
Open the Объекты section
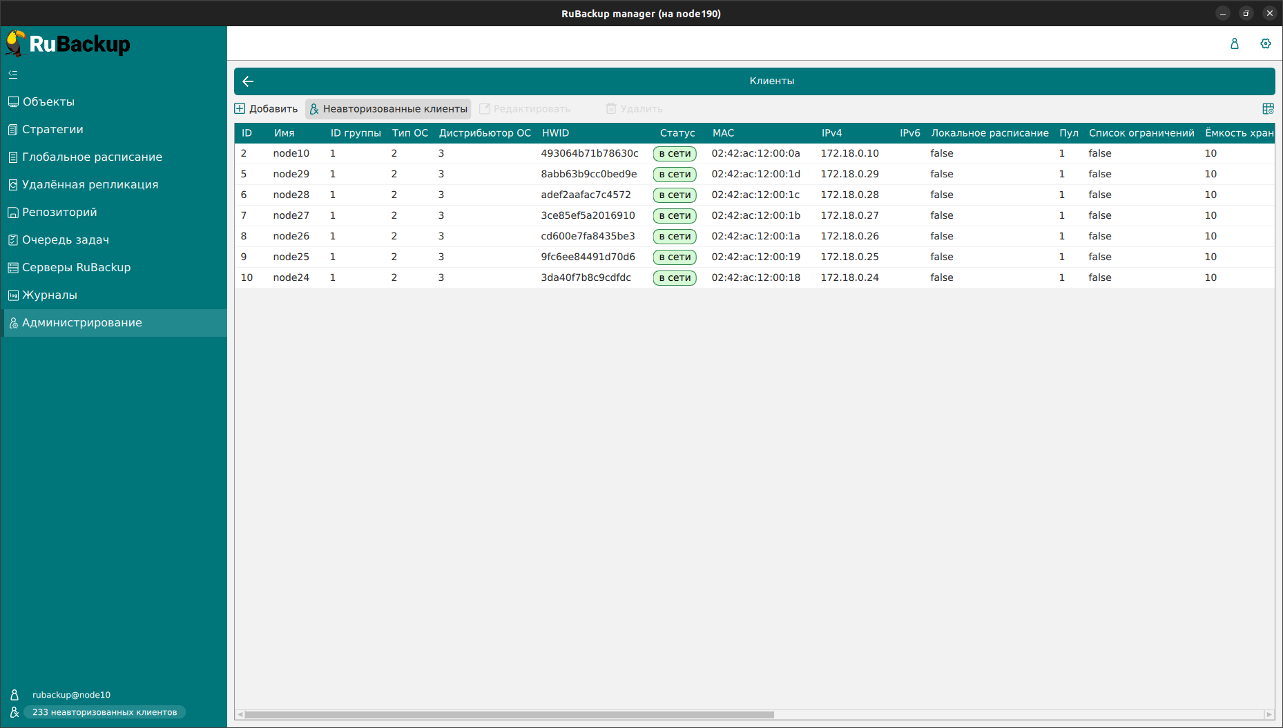[x=48, y=102]
